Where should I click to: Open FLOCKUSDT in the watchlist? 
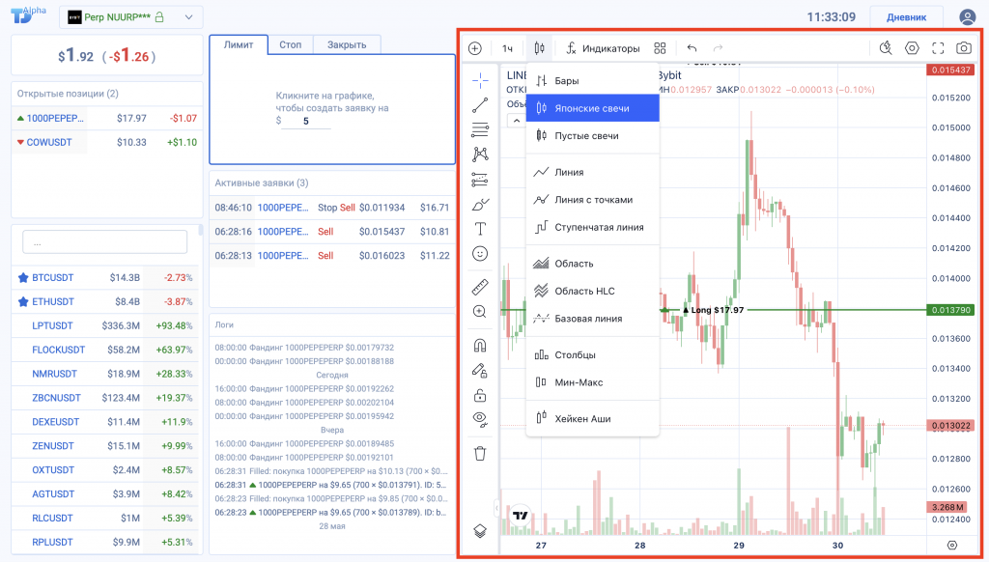pyautogui.click(x=105, y=350)
